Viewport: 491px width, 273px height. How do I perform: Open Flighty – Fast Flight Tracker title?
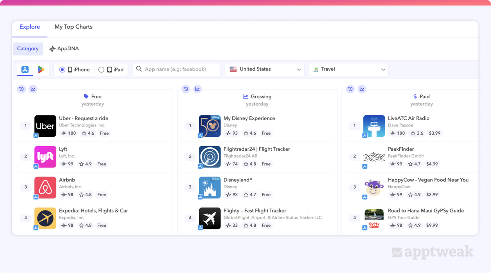pos(255,211)
